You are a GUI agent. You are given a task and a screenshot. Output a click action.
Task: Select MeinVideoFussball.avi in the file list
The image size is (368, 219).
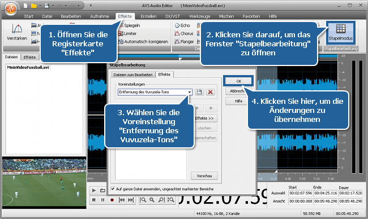point(28,67)
